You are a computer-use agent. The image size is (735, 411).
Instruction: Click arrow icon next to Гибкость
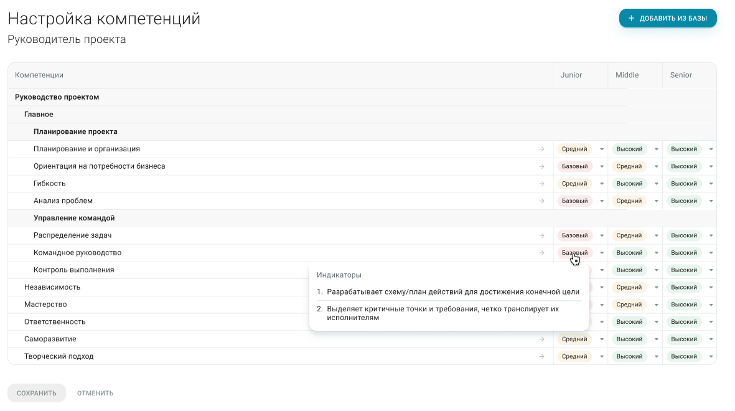pos(542,184)
